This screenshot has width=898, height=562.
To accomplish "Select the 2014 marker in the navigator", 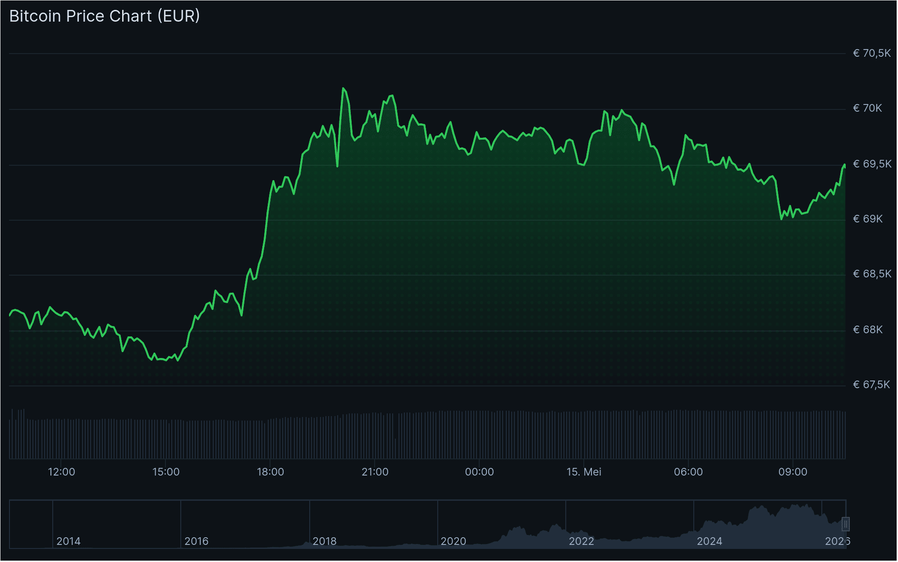I will point(69,541).
